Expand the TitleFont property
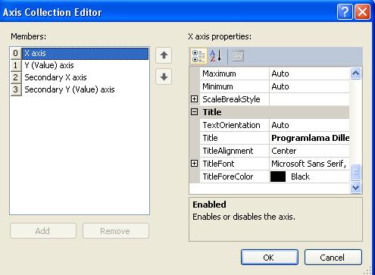Screen dimensions: 375x275 (x=194, y=164)
